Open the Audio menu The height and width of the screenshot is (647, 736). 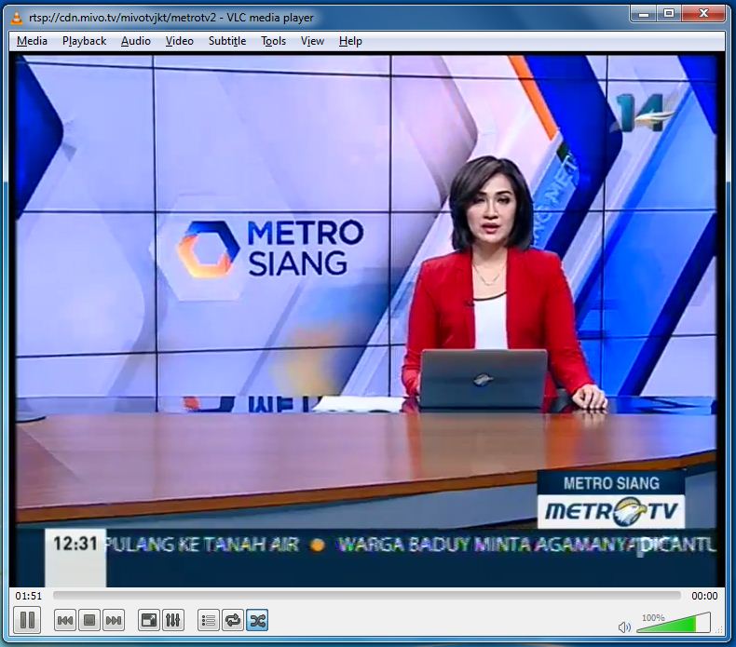136,41
